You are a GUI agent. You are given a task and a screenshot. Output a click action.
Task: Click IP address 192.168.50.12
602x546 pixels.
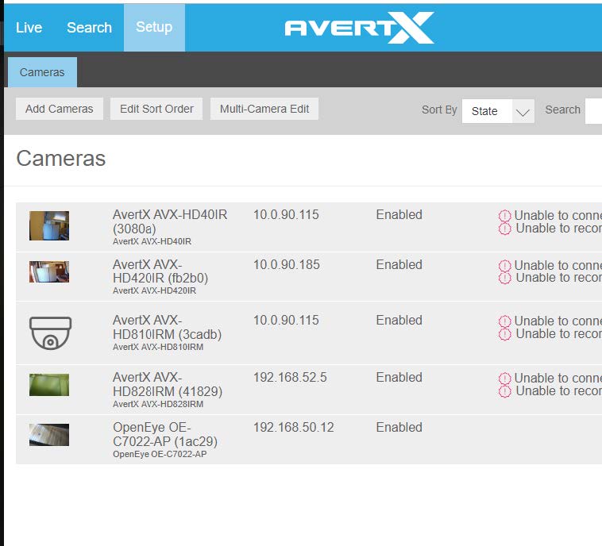(294, 427)
